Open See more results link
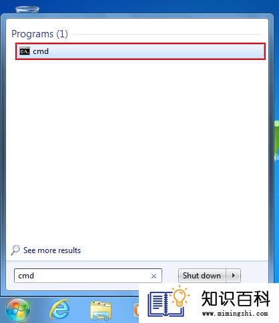 click(52, 250)
